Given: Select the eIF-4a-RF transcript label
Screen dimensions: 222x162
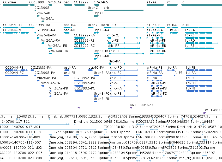Looking at the screenshot, I should [158, 41].
